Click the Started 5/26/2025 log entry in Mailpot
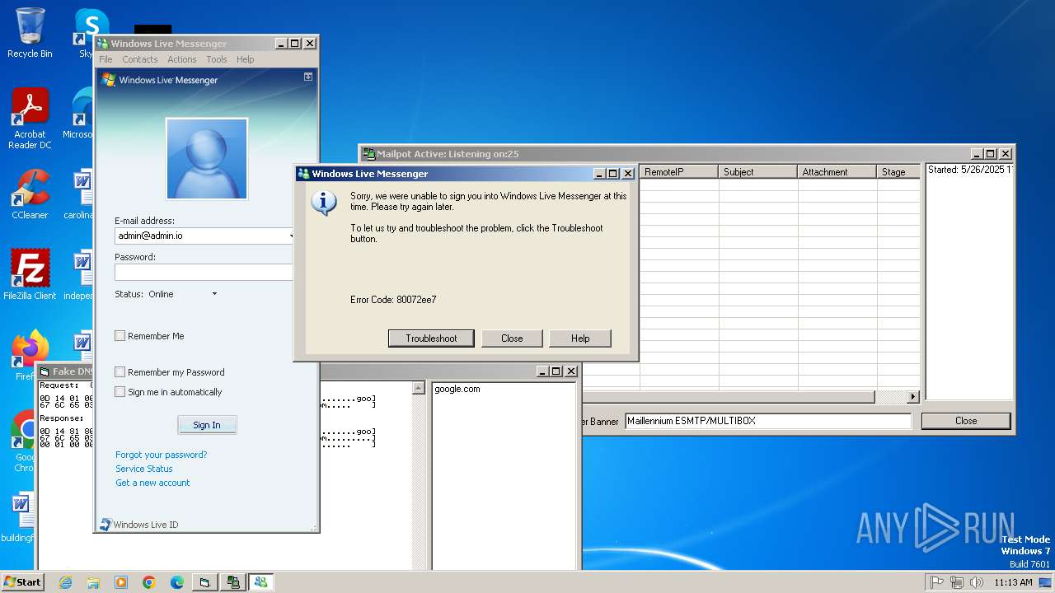 970,170
